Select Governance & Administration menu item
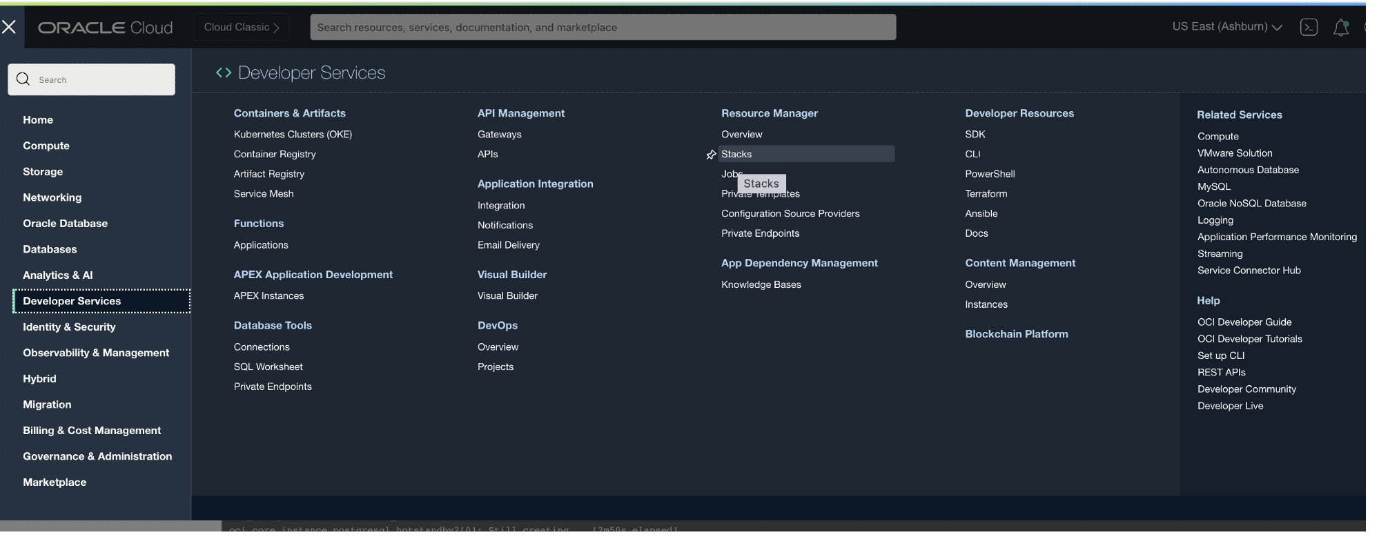 click(x=97, y=456)
